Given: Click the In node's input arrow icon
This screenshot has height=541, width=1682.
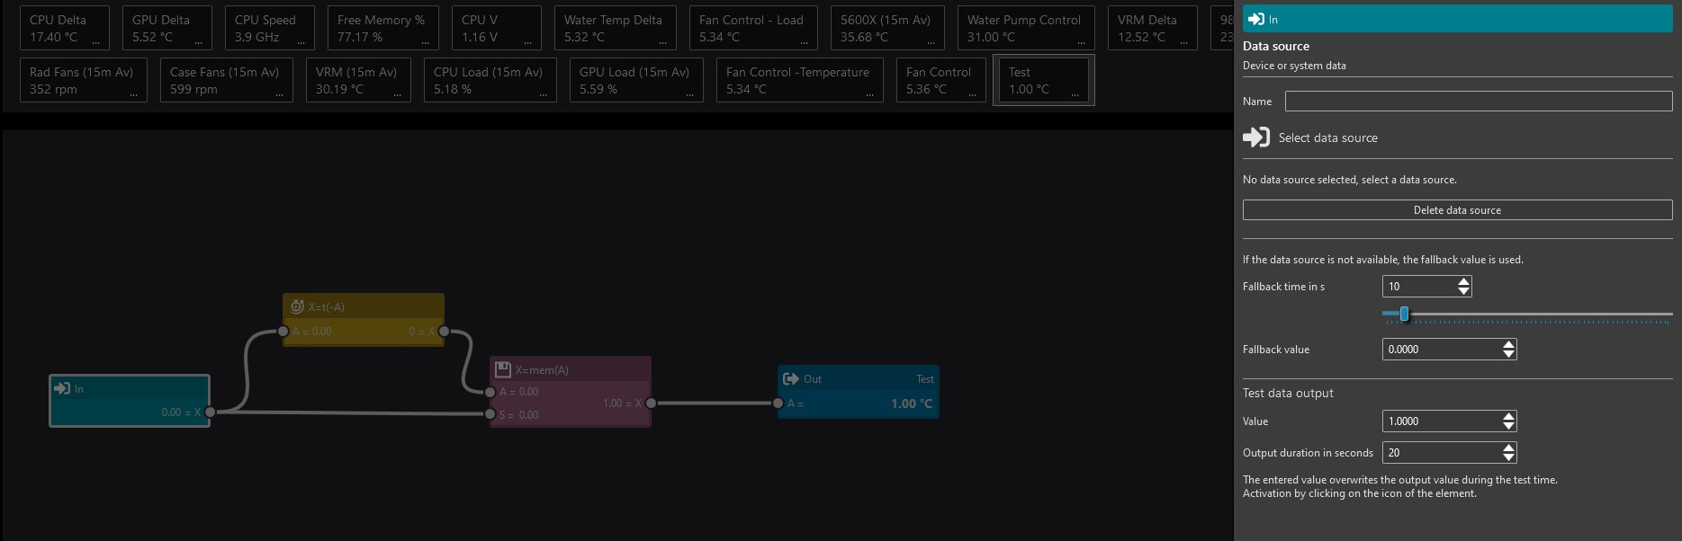Looking at the screenshot, I should click(x=62, y=388).
